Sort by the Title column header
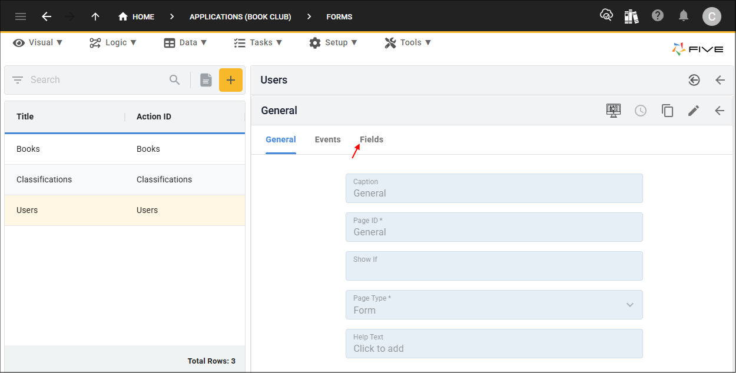736x373 pixels. point(25,116)
